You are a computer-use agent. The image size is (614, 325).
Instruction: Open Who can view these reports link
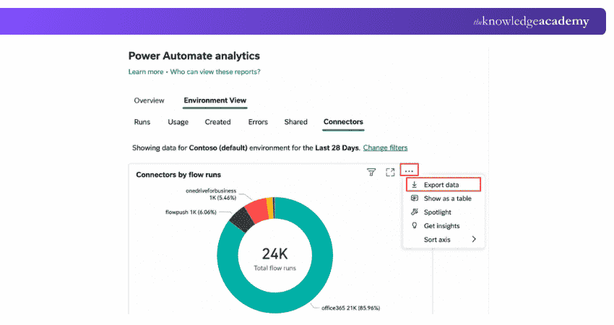[x=215, y=71]
